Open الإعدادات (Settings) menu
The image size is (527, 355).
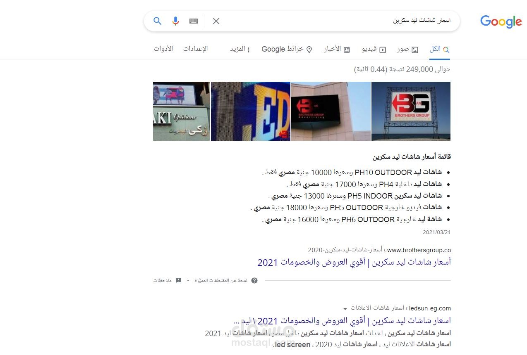(196, 49)
